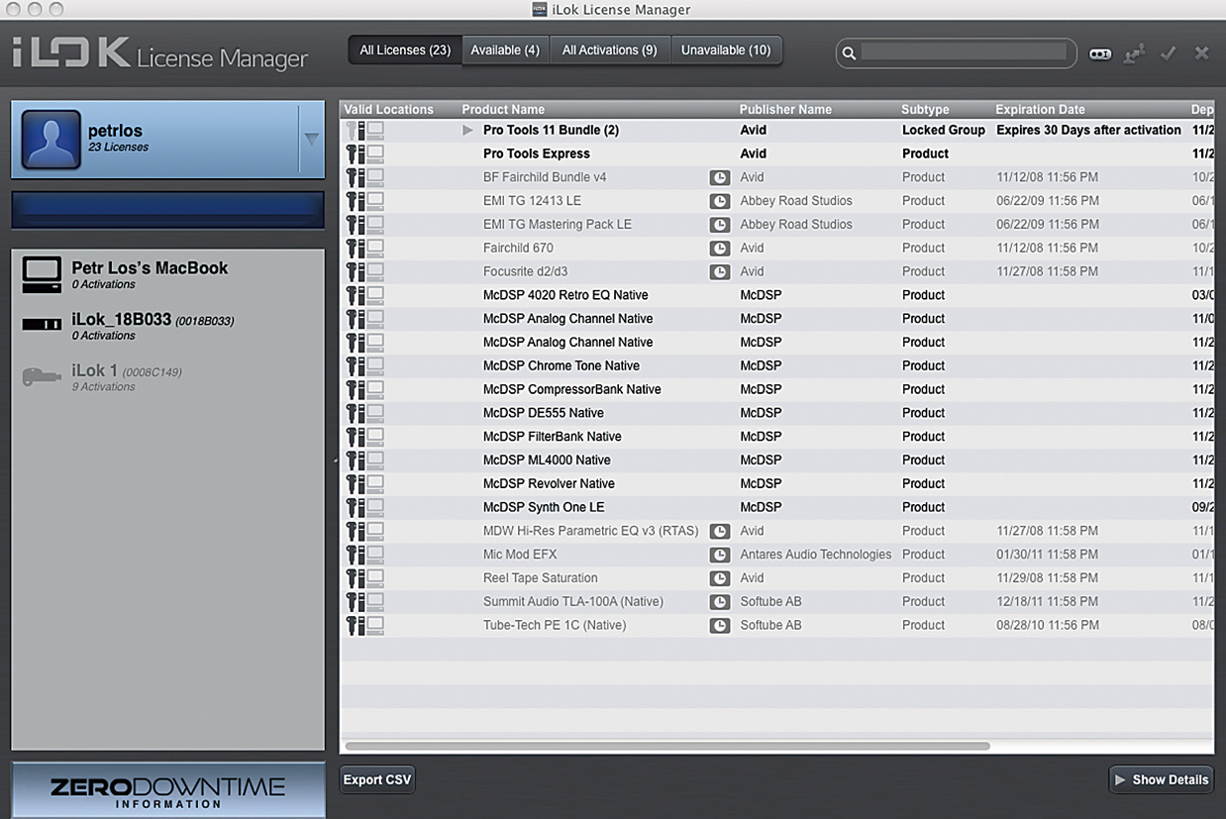Image resolution: width=1226 pixels, height=819 pixels.
Task: Click the checkmark confirm icon in the top toolbar
Action: [1169, 53]
